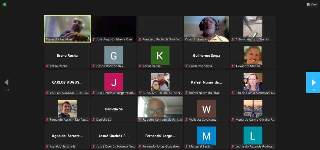Click the green encryption shield icon
The height and width of the screenshot is (150, 320).
coord(4,5)
